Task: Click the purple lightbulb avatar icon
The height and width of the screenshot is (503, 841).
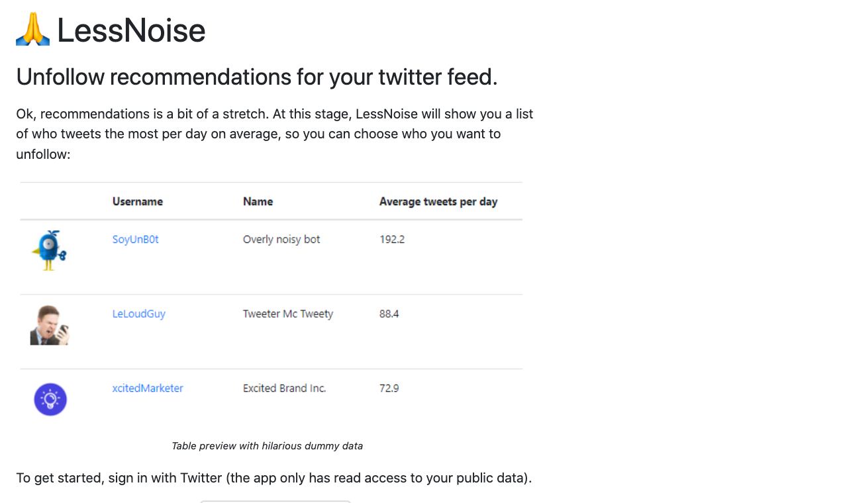Action: [x=50, y=399]
